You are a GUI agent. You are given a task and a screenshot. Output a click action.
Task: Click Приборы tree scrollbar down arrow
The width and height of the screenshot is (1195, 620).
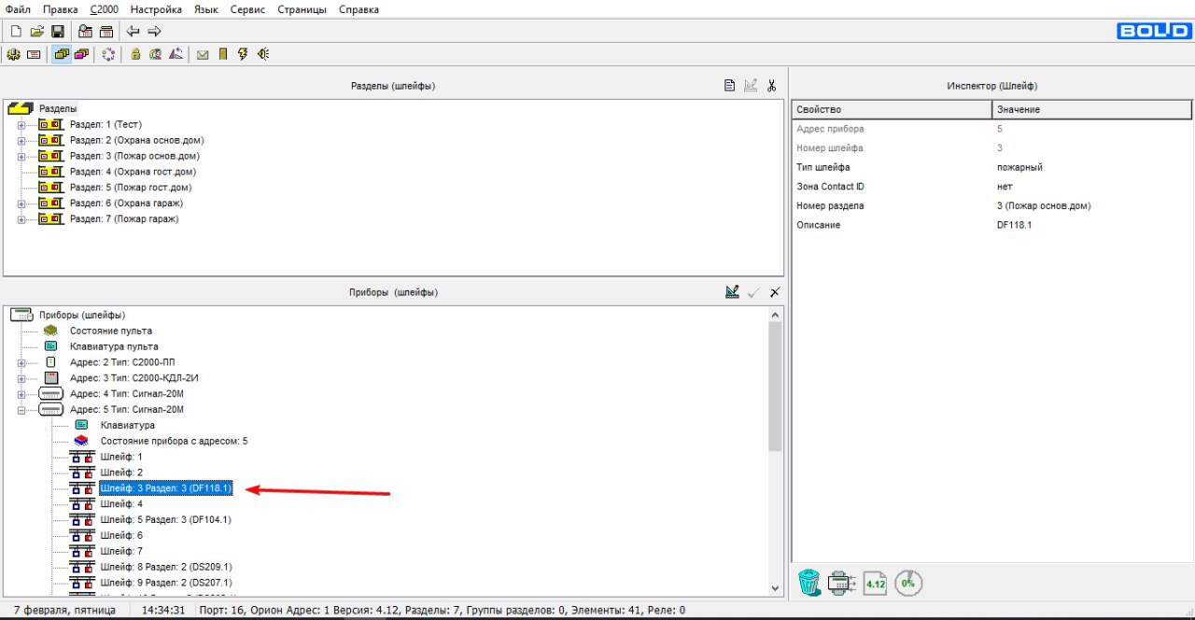click(775, 587)
